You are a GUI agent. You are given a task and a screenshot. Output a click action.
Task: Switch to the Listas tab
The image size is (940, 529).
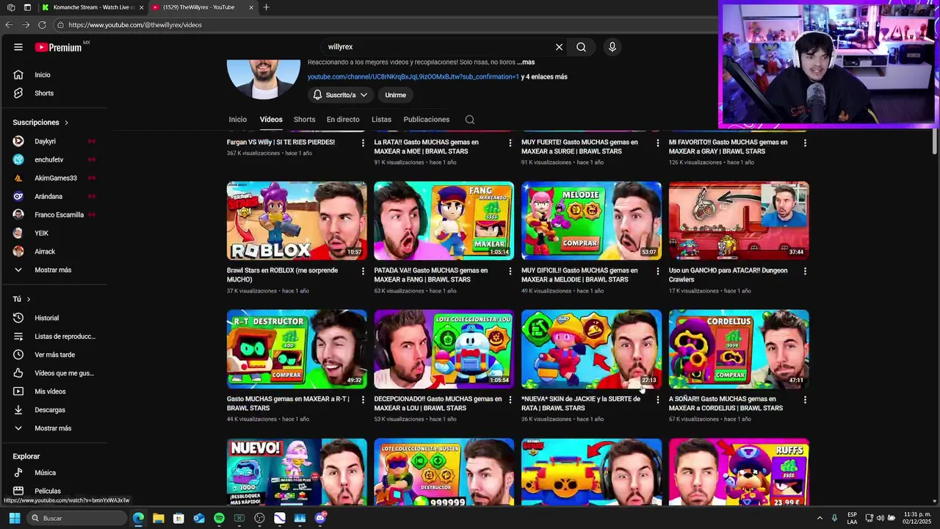pyautogui.click(x=381, y=120)
